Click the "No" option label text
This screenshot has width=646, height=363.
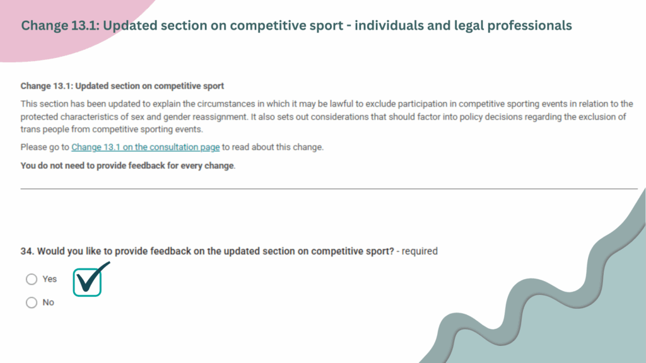pyautogui.click(x=48, y=302)
